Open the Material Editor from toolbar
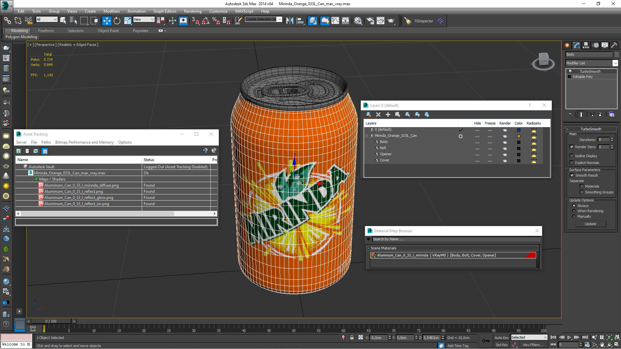 coord(358,21)
